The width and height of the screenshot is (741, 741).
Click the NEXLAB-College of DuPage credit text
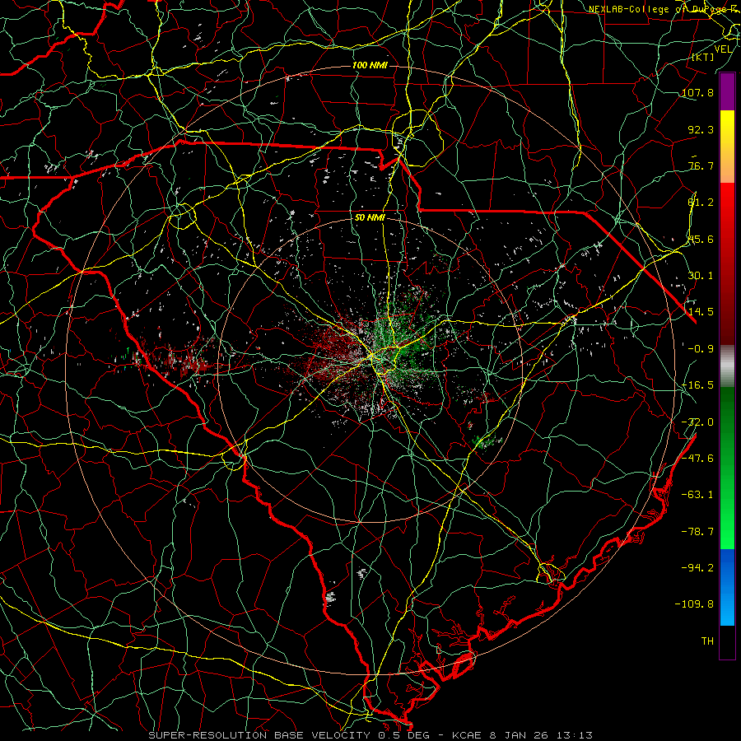(x=664, y=9)
